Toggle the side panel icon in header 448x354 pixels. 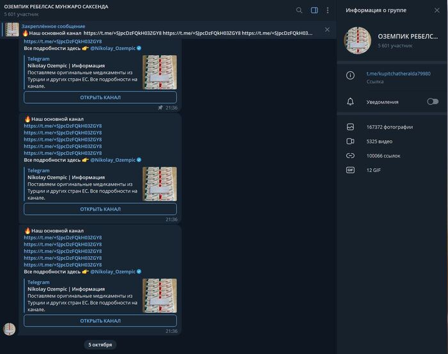pyautogui.click(x=314, y=10)
